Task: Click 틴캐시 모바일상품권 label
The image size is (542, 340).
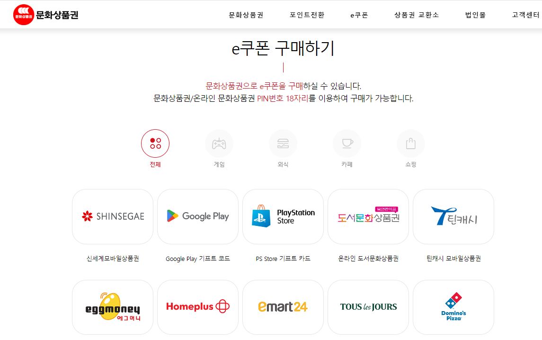Action: tap(453, 259)
